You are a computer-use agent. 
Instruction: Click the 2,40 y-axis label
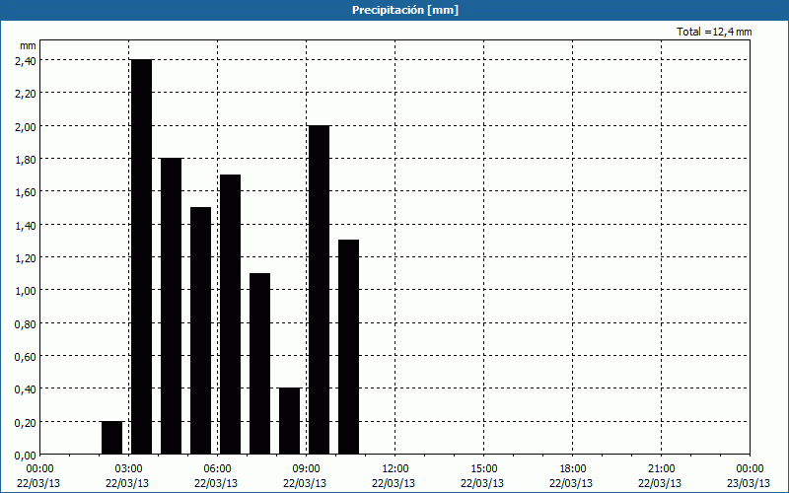click(26, 60)
